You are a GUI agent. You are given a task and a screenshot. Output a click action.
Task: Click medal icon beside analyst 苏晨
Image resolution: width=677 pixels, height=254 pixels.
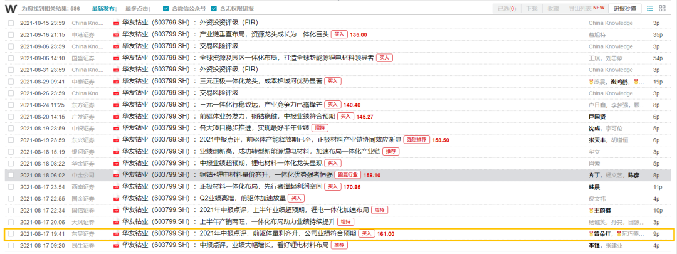pyautogui.click(x=591, y=81)
